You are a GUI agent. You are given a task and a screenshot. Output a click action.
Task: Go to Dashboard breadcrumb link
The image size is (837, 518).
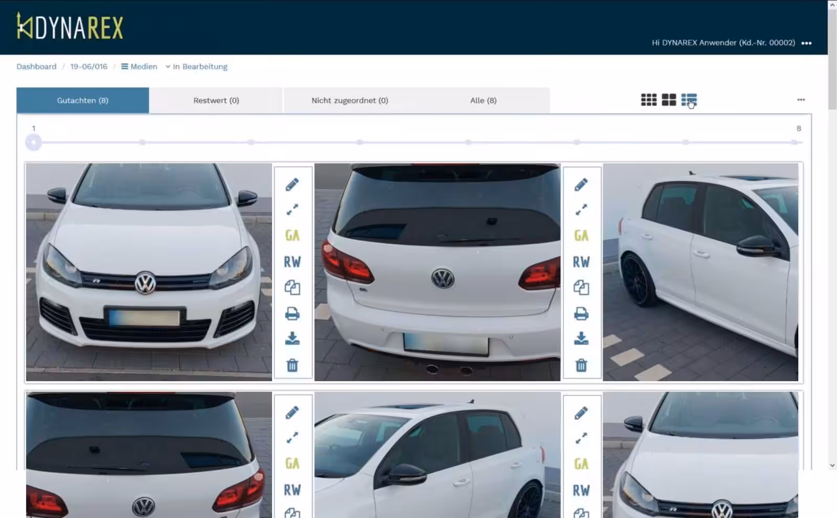[x=36, y=66]
